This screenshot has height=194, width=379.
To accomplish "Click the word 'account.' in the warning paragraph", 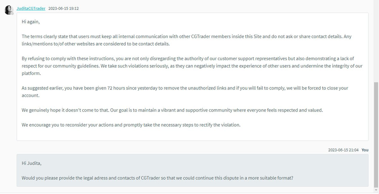I will pyautogui.click(x=31, y=95).
